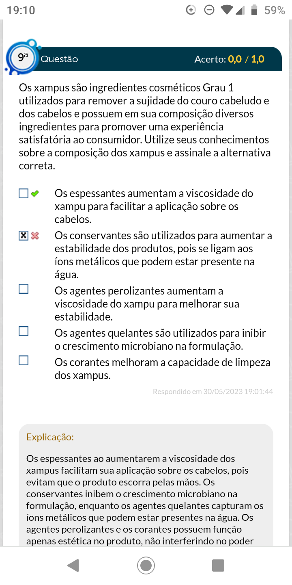Tap the 19:10 clock in status bar
This screenshot has height=585, width=292.
pos(21,10)
